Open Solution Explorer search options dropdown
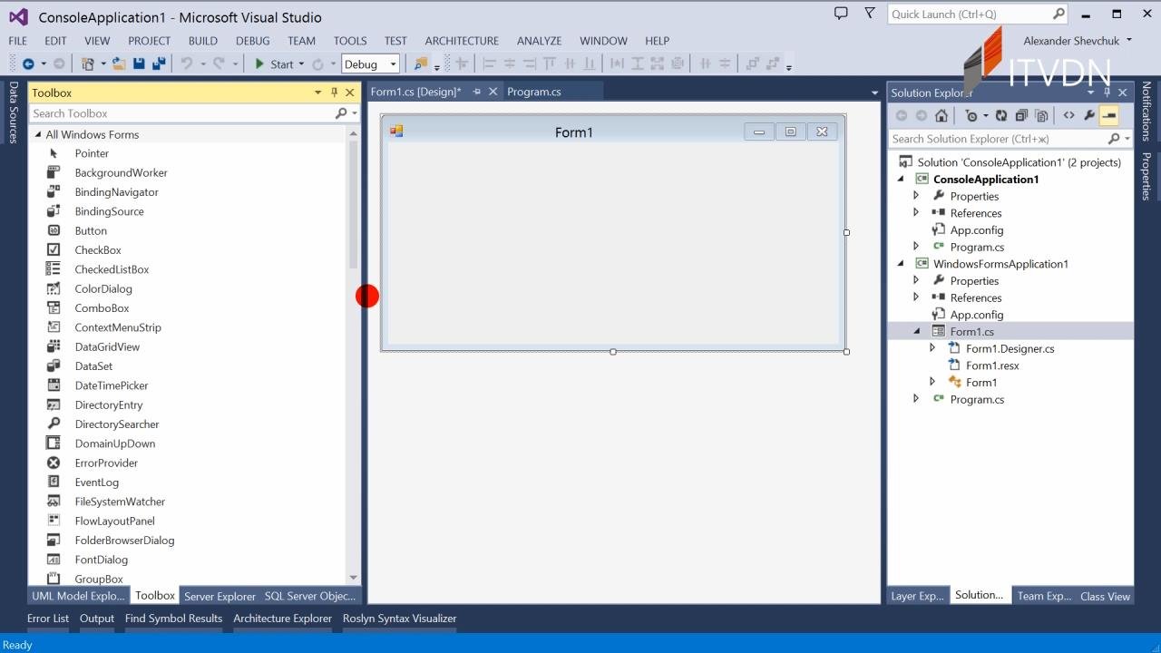Image resolution: width=1161 pixels, height=653 pixels. click(x=1127, y=139)
